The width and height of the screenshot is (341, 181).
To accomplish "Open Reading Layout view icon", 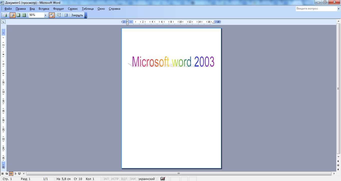I will click(x=19, y=174).
